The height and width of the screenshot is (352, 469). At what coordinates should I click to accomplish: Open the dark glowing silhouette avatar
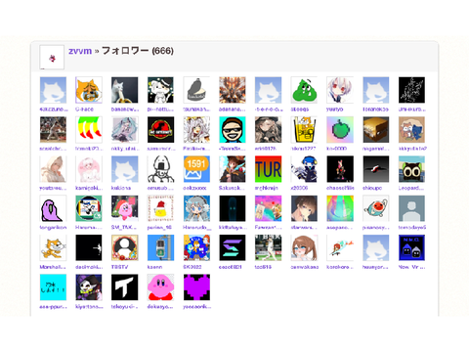[233, 208]
